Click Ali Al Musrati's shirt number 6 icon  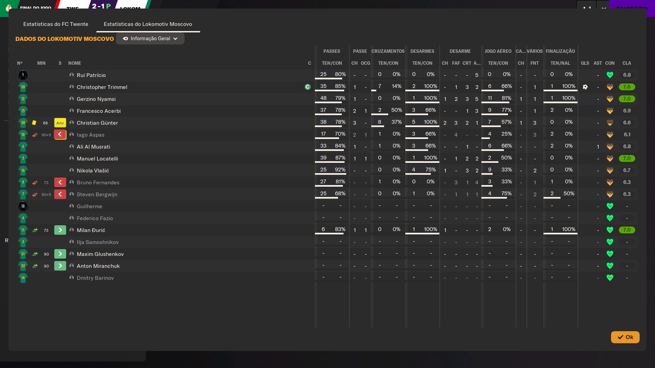click(23, 147)
